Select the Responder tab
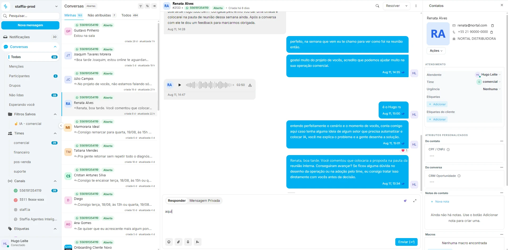Screen dimensions: 508x250 pos(177,201)
